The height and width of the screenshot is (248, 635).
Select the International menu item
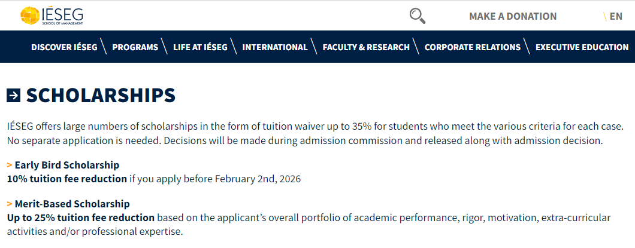[x=275, y=47]
